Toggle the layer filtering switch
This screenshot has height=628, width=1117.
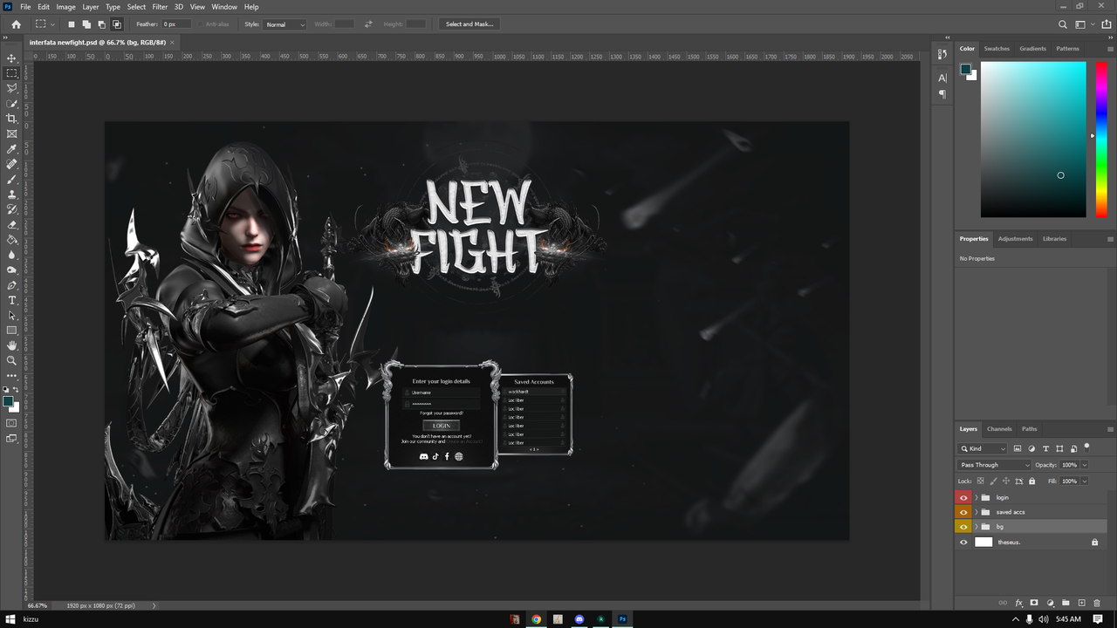tap(1087, 447)
